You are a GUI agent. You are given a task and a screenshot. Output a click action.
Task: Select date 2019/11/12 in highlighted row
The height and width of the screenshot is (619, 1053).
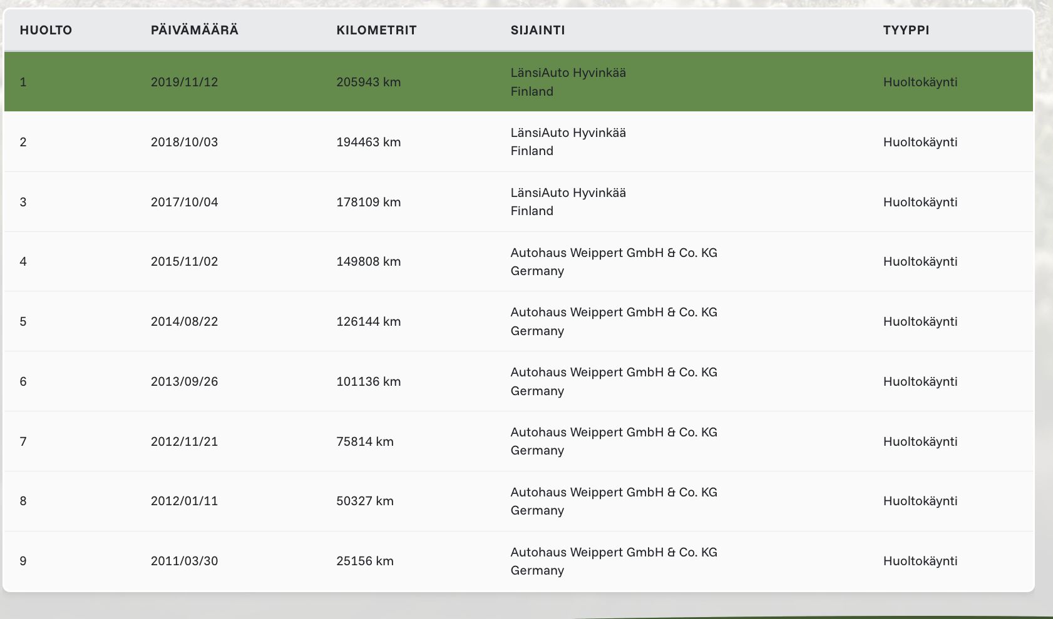[x=185, y=82]
